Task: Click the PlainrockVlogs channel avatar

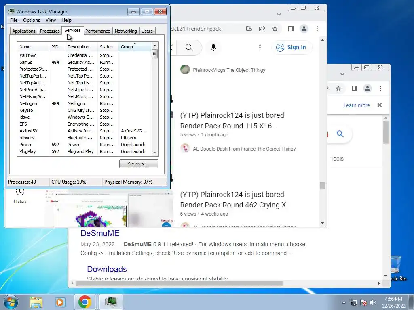Action: [185, 69]
